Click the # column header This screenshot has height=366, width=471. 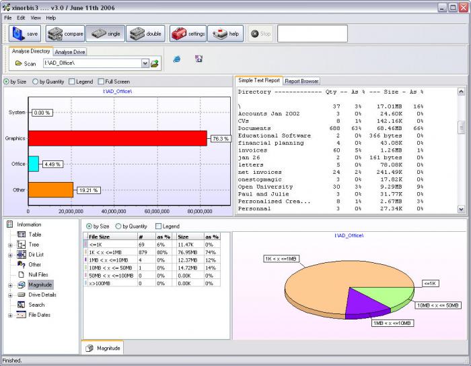(146, 237)
